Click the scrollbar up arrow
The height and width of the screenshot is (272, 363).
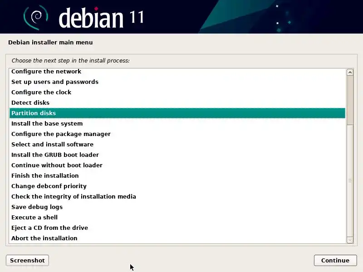coord(350,73)
